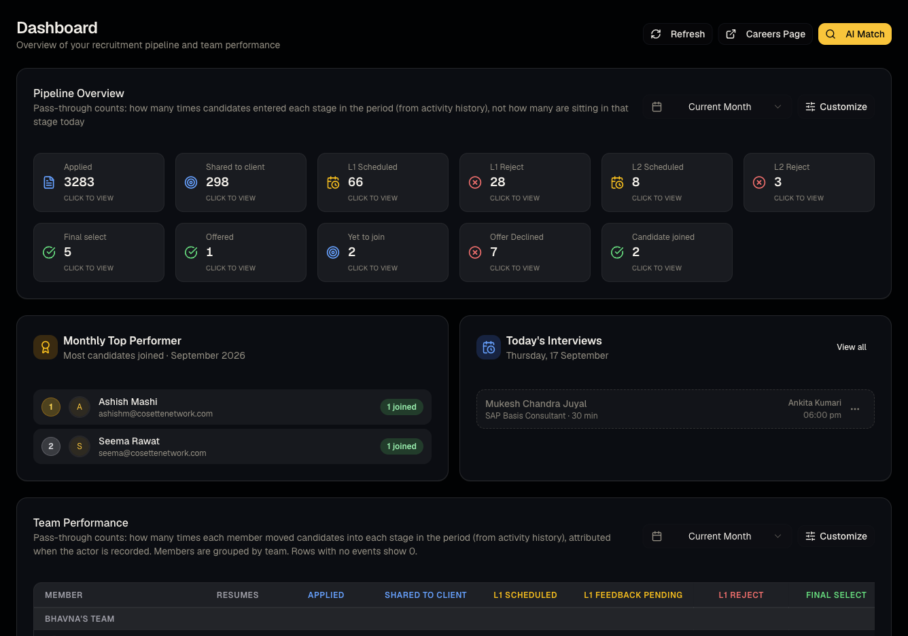The image size is (908, 636).
Task: Click the red X icon on L1 Reject card
Action: pyautogui.click(x=475, y=182)
